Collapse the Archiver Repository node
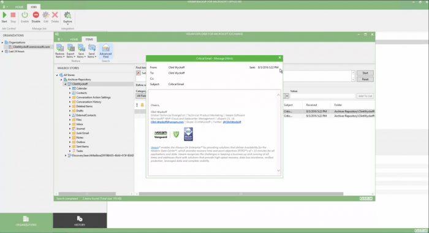The width and height of the screenshot is (429, 233). 61,79
